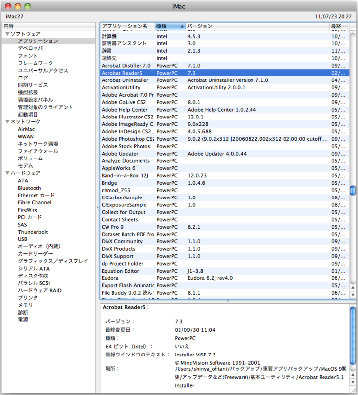Select USB in sidebar
The height and width of the screenshot is (395, 358).
point(22,239)
